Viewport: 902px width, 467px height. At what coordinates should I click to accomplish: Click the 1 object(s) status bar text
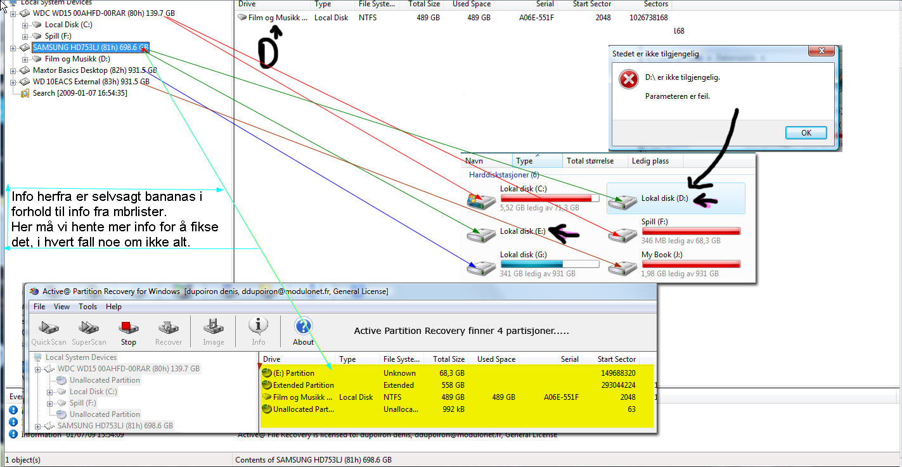coord(23,460)
